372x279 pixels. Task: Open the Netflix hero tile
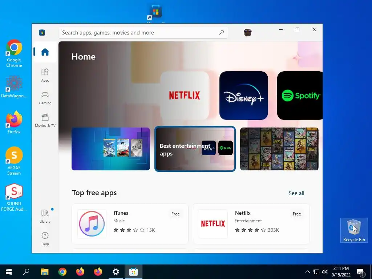tap(185, 96)
